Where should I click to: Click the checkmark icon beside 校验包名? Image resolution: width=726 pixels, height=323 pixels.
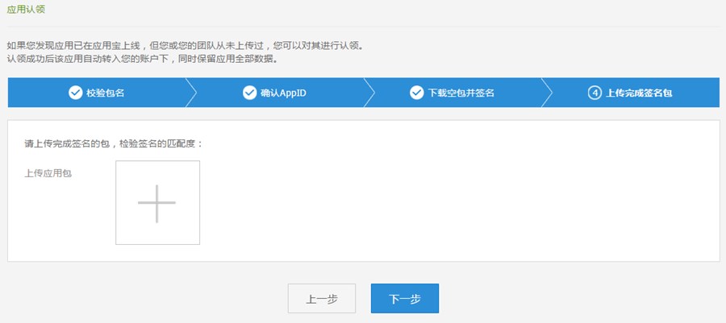click(x=76, y=93)
